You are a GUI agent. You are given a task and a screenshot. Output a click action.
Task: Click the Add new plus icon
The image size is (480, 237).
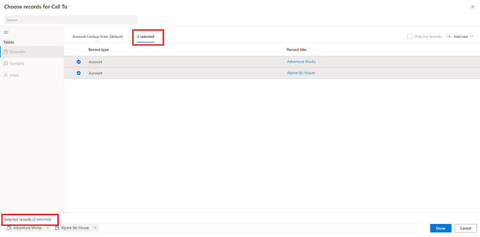pyautogui.click(x=449, y=37)
